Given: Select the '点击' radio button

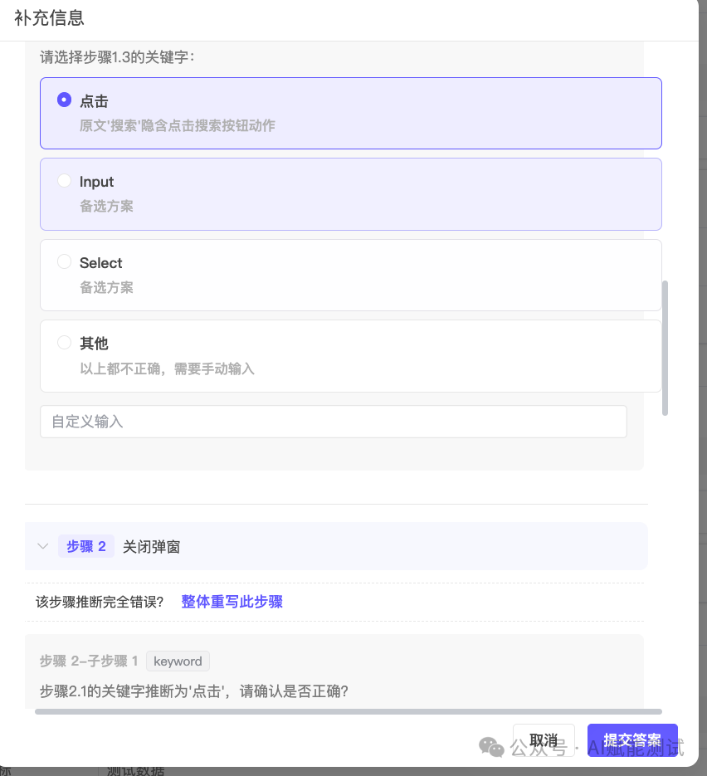Looking at the screenshot, I should [64, 100].
